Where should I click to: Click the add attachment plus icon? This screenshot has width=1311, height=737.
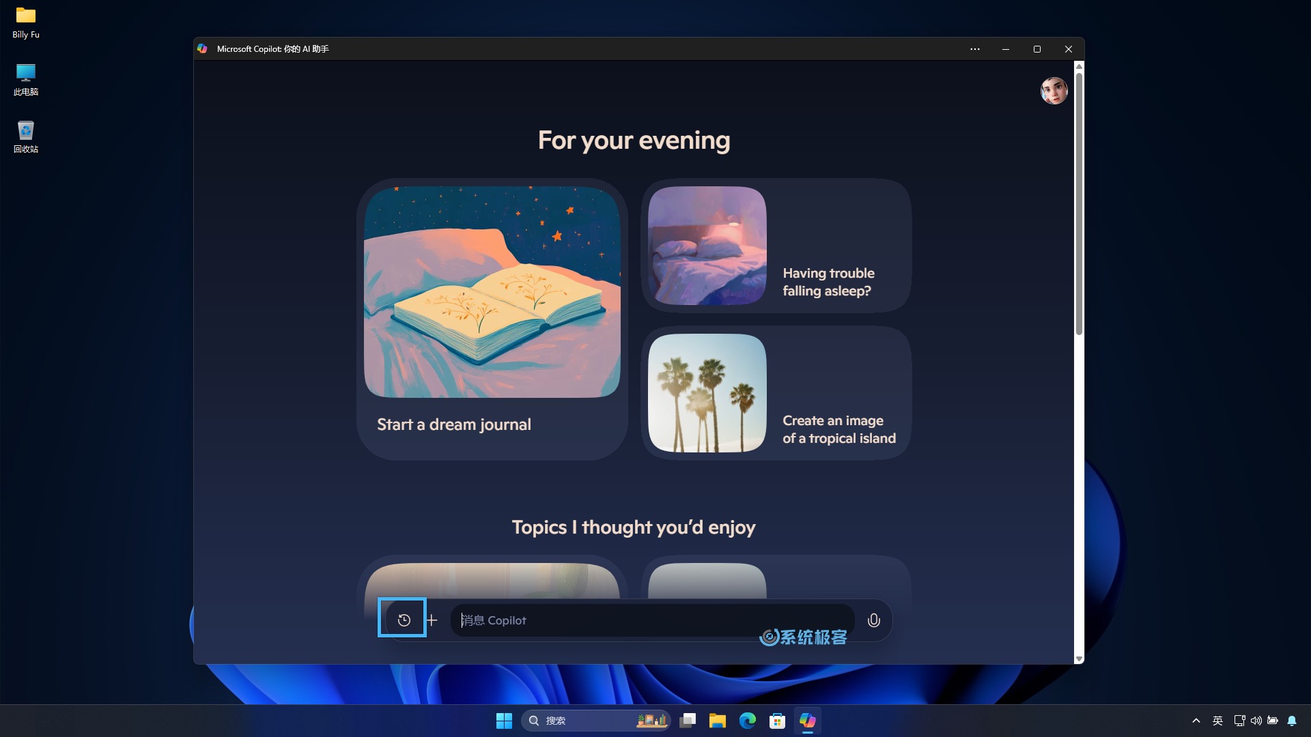point(432,620)
